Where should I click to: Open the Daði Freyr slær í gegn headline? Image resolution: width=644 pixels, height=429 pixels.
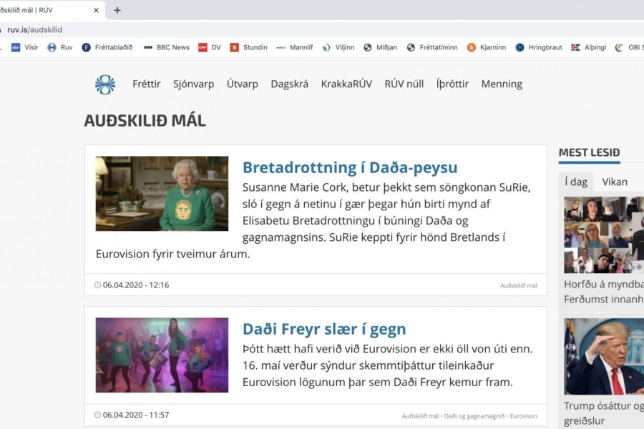point(324,329)
